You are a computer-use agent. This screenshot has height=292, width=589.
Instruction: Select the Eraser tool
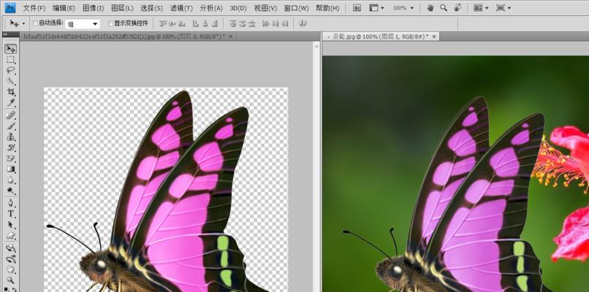pyautogui.click(x=11, y=158)
